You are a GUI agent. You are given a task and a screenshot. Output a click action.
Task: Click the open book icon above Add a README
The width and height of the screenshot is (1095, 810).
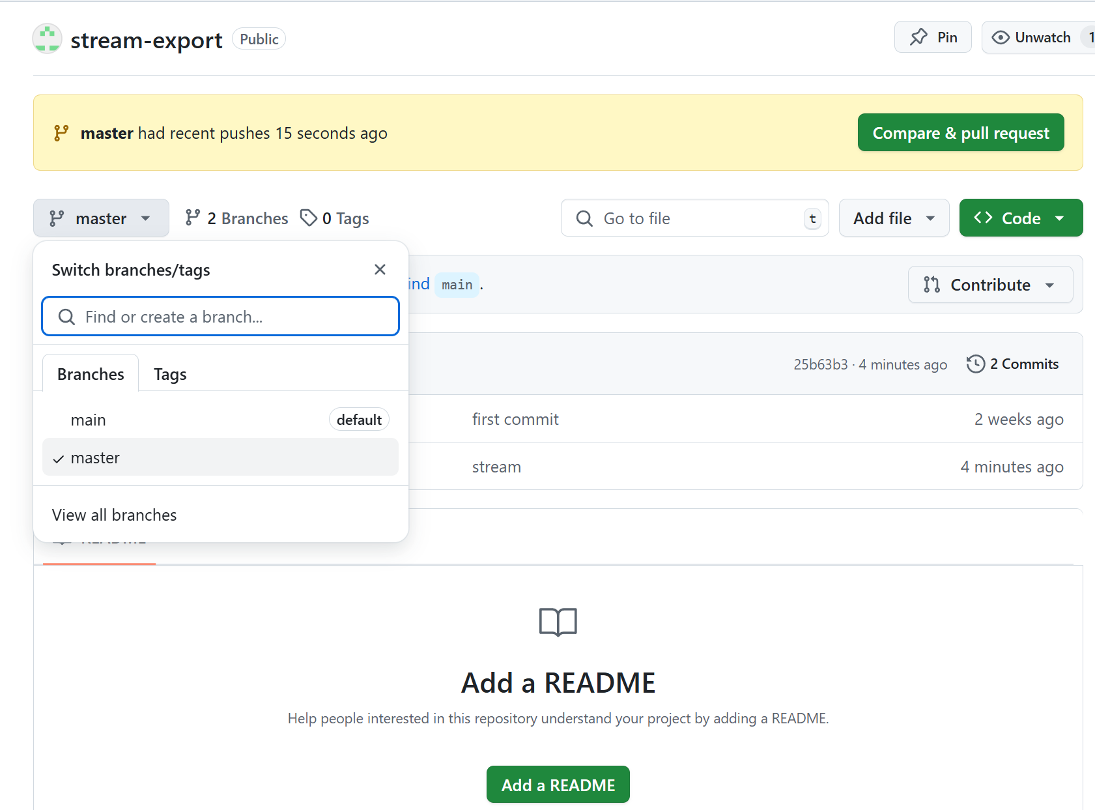pyautogui.click(x=558, y=622)
